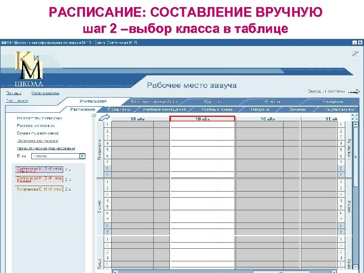Click the Автоматическое формирование link

(x=45, y=148)
